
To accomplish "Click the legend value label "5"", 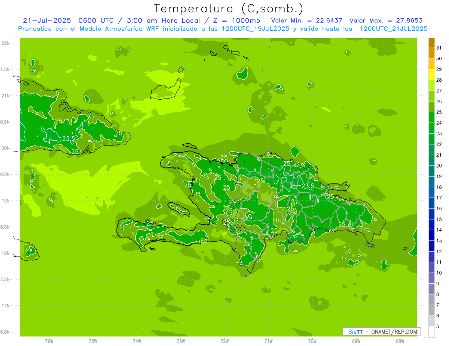I will pyautogui.click(x=438, y=326).
